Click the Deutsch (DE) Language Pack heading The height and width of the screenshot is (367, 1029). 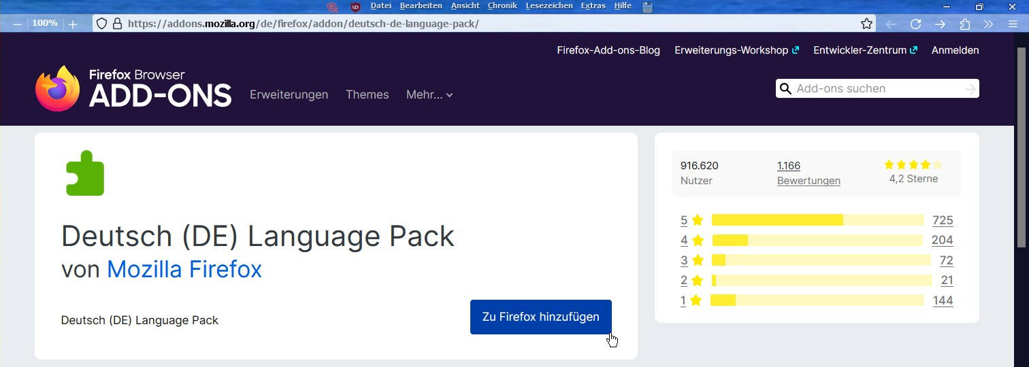coord(258,237)
